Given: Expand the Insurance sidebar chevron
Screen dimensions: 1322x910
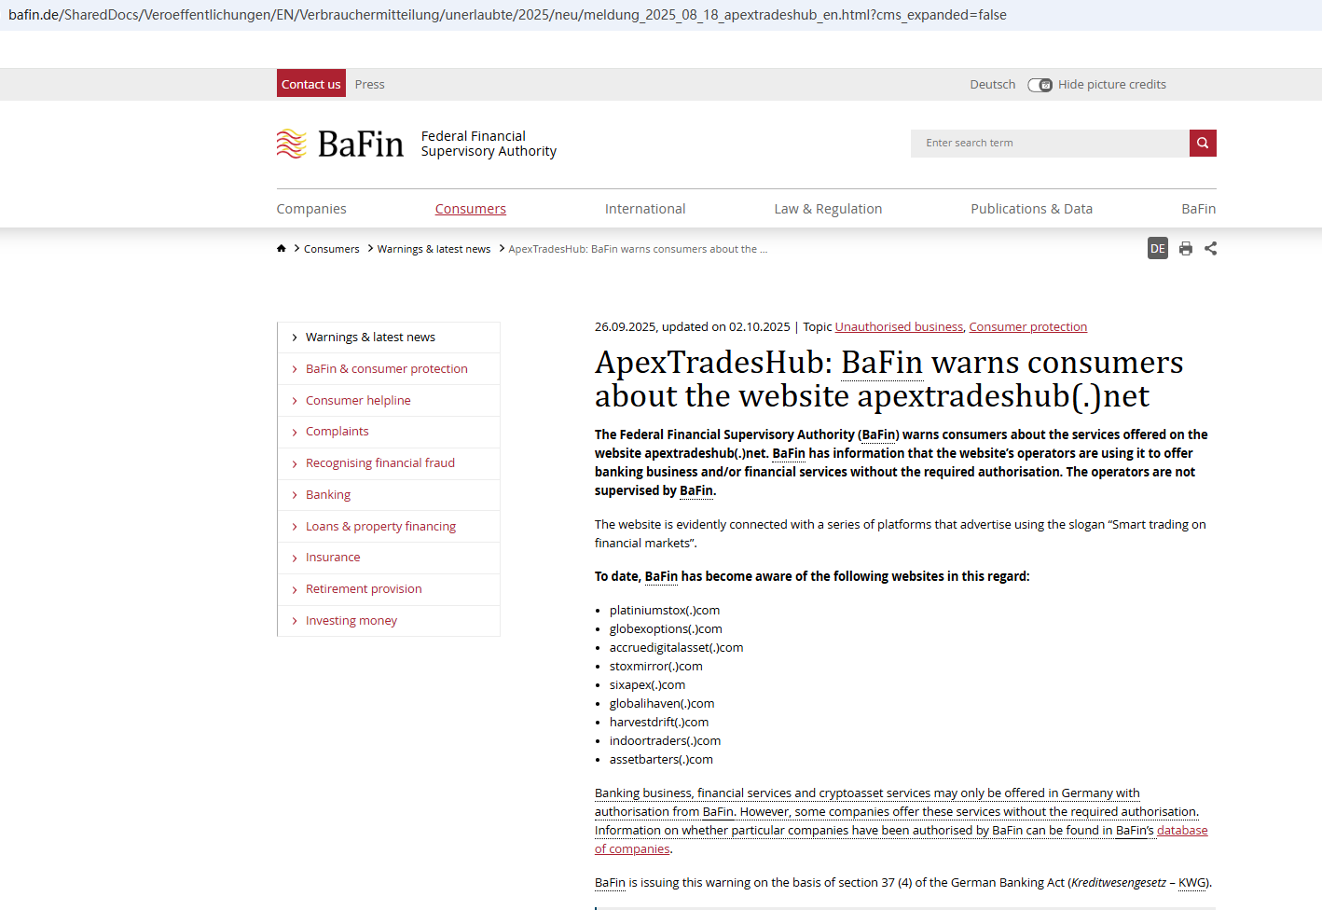Looking at the screenshot, I should 295,558.
